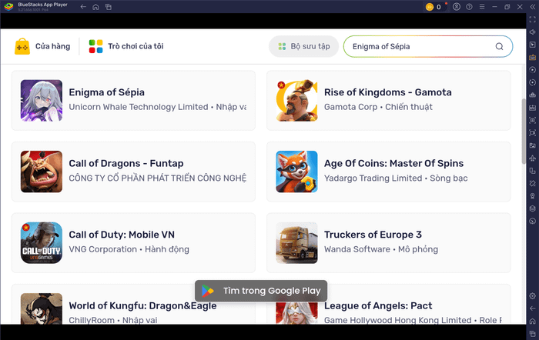Click the back arrow at the sidebar bottom
Viewport: 539px width, 340px height.
point(533,308)
